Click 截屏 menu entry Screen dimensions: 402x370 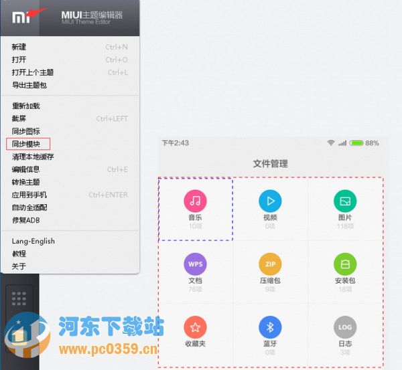coord(70,118)
